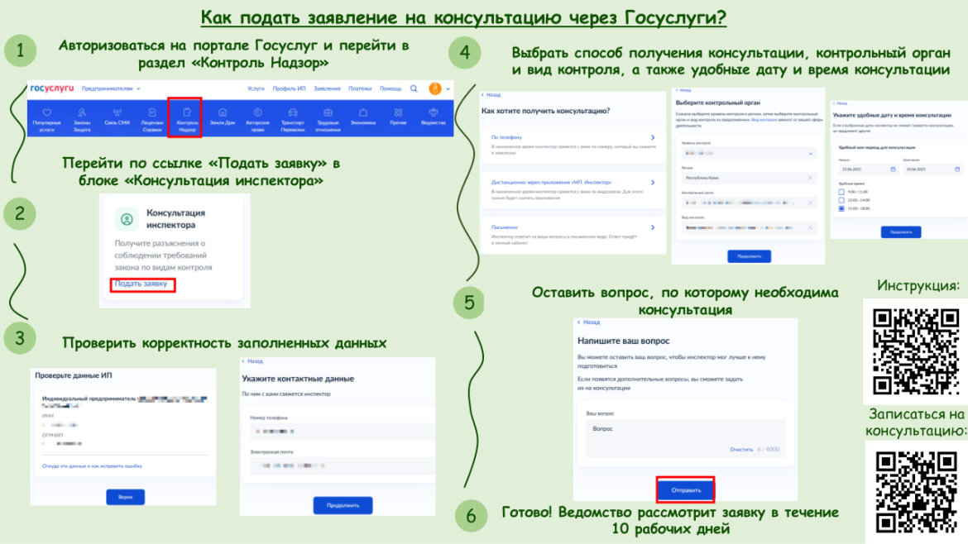Open the Лицензии Справки document icon

[152, 113]
